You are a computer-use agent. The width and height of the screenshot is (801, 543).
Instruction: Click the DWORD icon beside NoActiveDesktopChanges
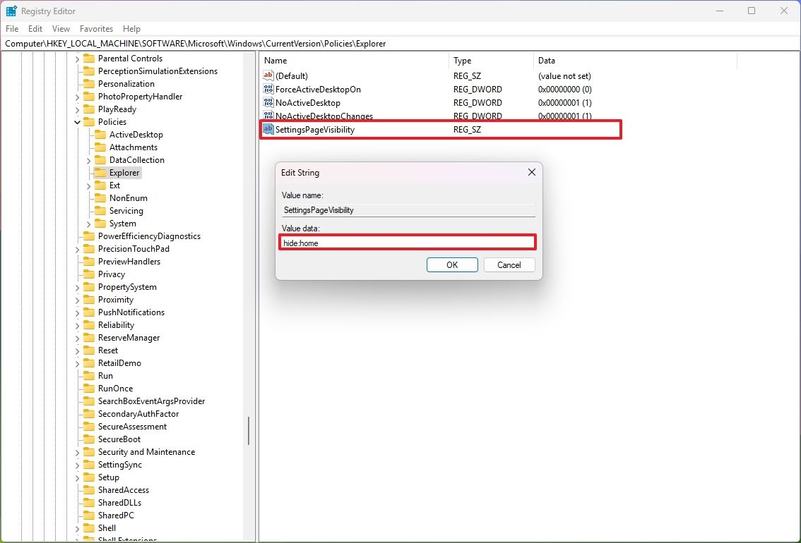click(x=268, y=116)
